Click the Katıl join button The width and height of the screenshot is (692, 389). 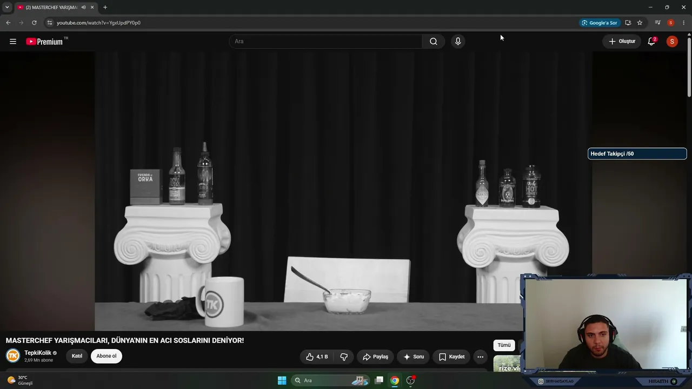77,356
